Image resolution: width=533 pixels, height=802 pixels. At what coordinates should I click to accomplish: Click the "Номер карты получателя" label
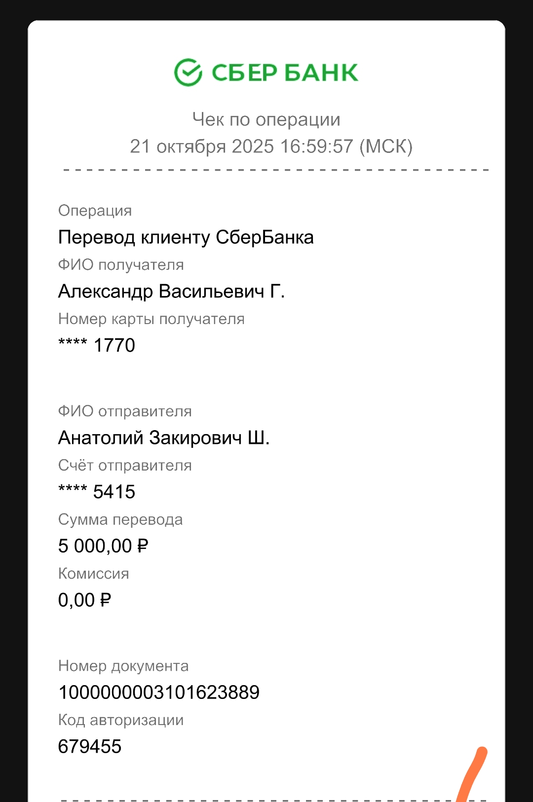151,319
